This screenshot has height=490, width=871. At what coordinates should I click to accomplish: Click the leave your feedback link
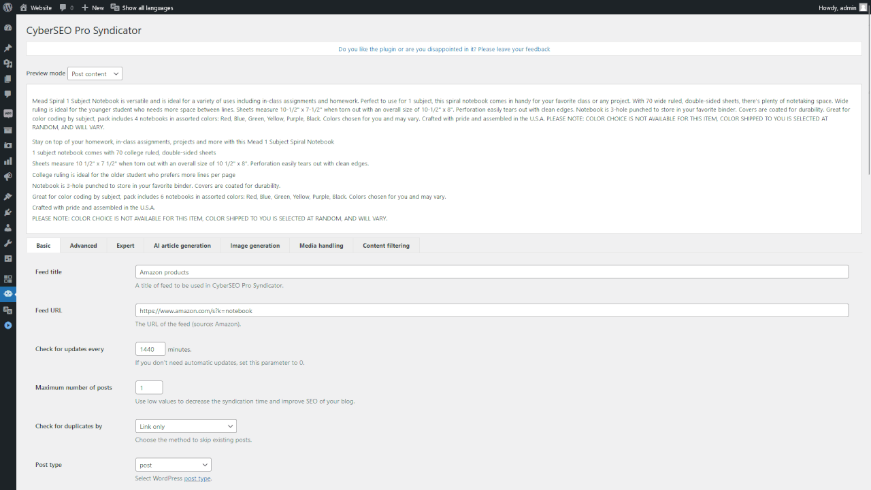click(444, 49)
